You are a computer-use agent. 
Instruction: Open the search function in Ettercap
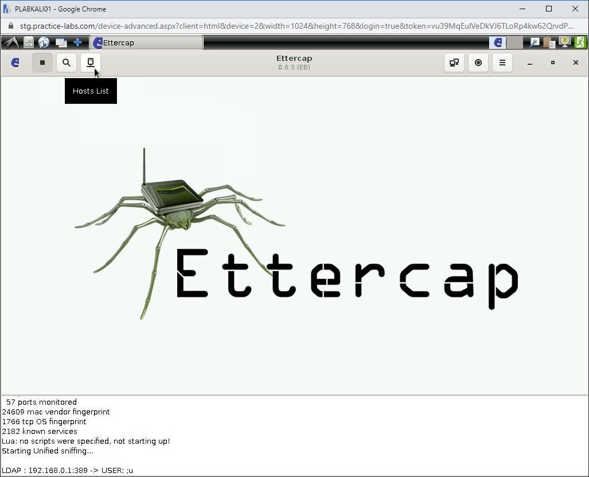pyautogui.click(x=66, y=63)
